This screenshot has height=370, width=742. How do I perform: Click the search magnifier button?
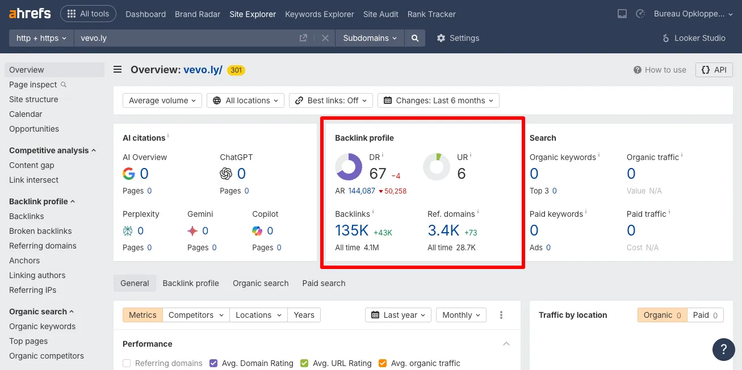(415, 38)
